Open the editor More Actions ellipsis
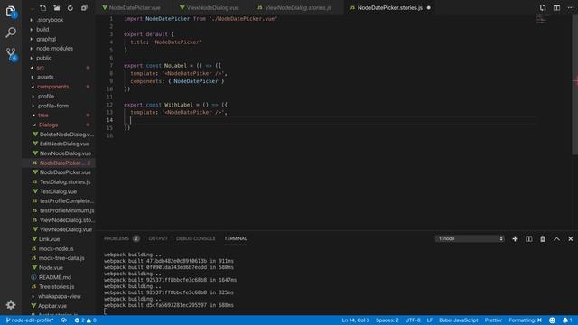The height and width of the screenshot is (325, 578). [571, 8]
